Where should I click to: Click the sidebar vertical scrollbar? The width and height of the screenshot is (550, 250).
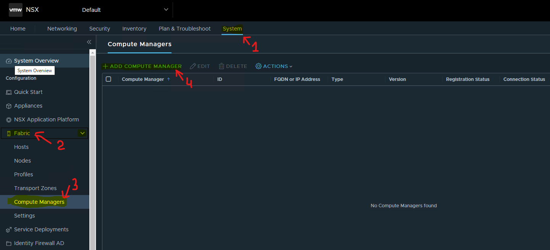point(92,150)
